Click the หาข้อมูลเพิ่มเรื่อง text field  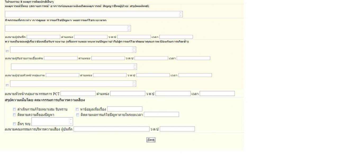[125, 109]
